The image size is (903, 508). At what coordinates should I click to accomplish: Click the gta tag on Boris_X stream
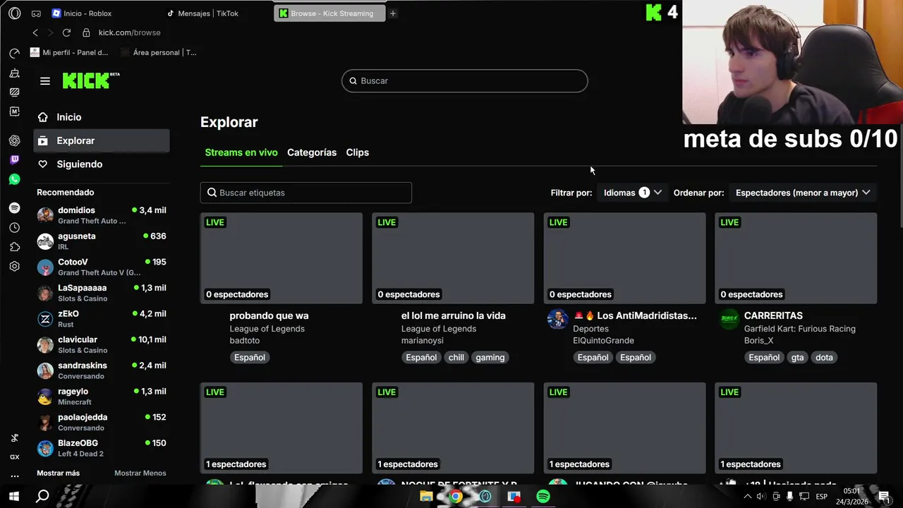pyautogui.click(x=797, y=358)
